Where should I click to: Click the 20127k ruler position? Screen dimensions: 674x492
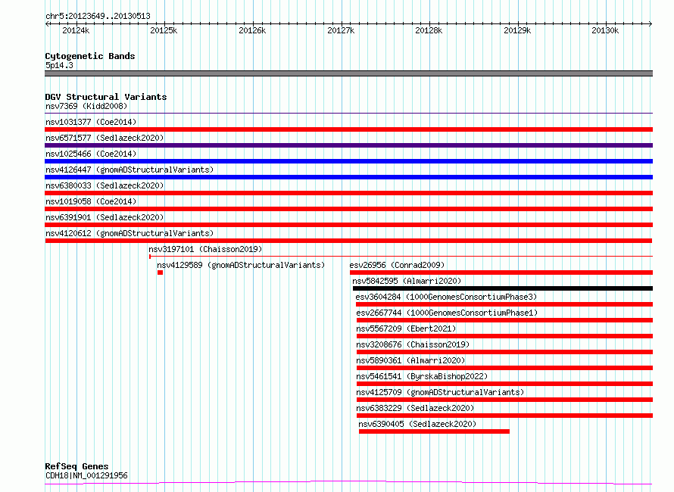point(341,30)
